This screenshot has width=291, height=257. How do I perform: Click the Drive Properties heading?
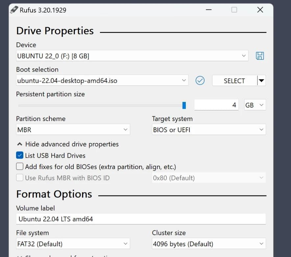pyautogui.click(x=55, y=31)
